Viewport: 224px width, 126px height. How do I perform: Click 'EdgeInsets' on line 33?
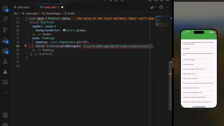[x=67, y=42]
